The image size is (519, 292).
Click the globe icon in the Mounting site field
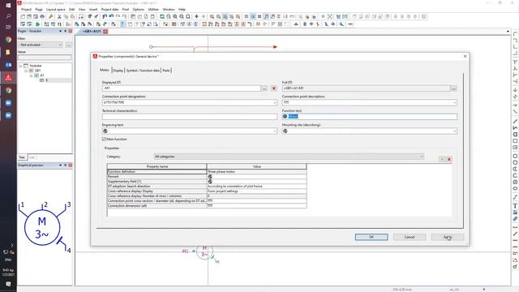285,131
